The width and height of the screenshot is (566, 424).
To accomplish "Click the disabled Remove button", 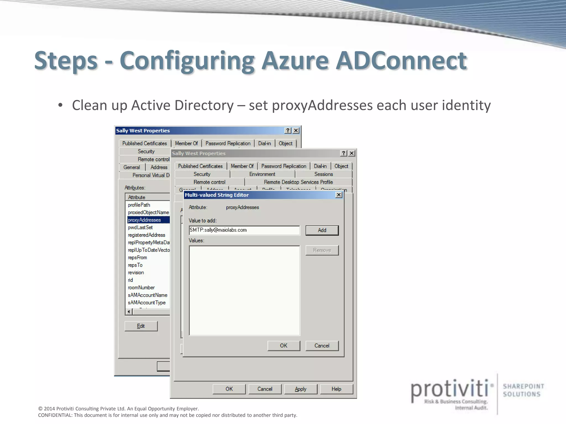I will [322, 250].
